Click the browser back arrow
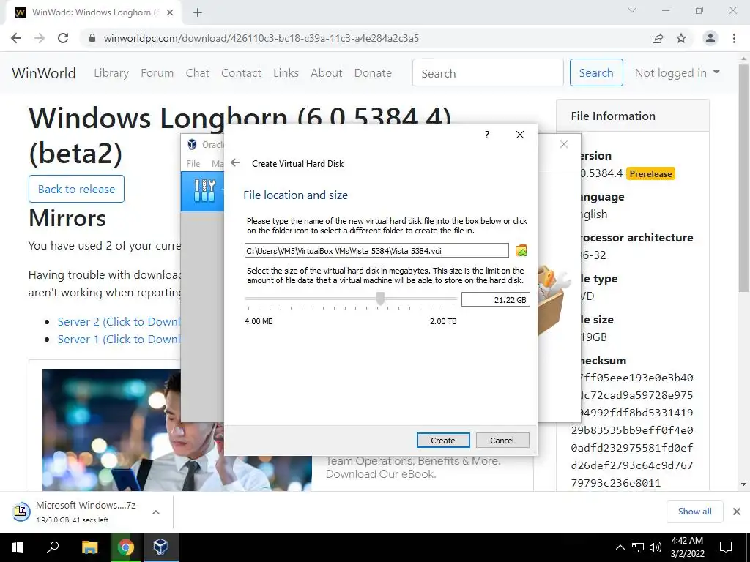The height and width of the screenshot is (562, 750). pos(16,38)
